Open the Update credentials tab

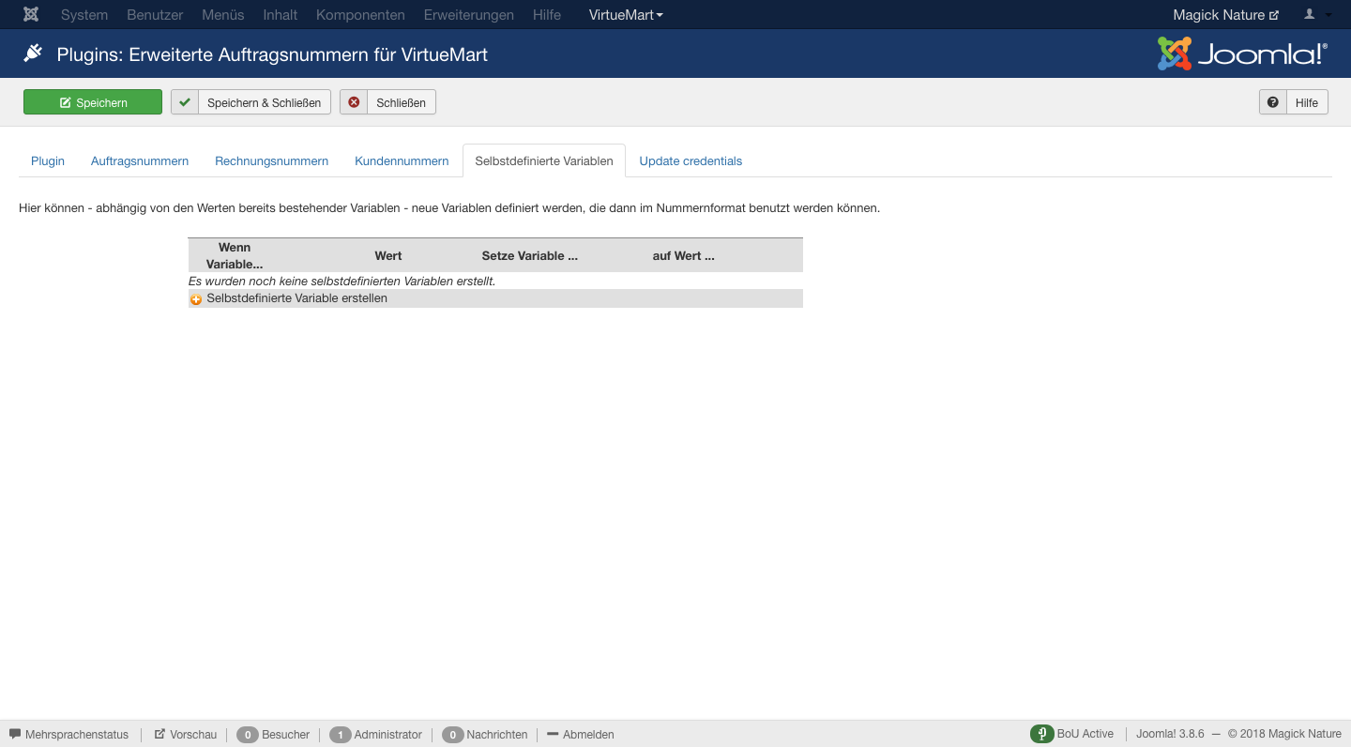tap(691, 160)
